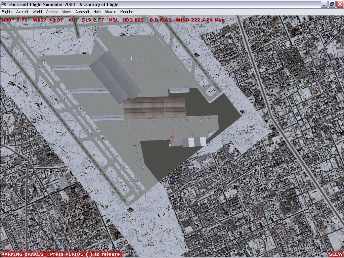344x258 pixels.
Task: Open the World menu
Action: click(37, 12)
